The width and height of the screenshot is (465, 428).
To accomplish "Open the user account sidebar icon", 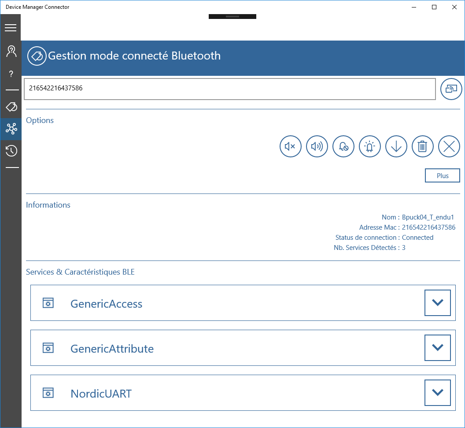I will (x=11, y=51).
